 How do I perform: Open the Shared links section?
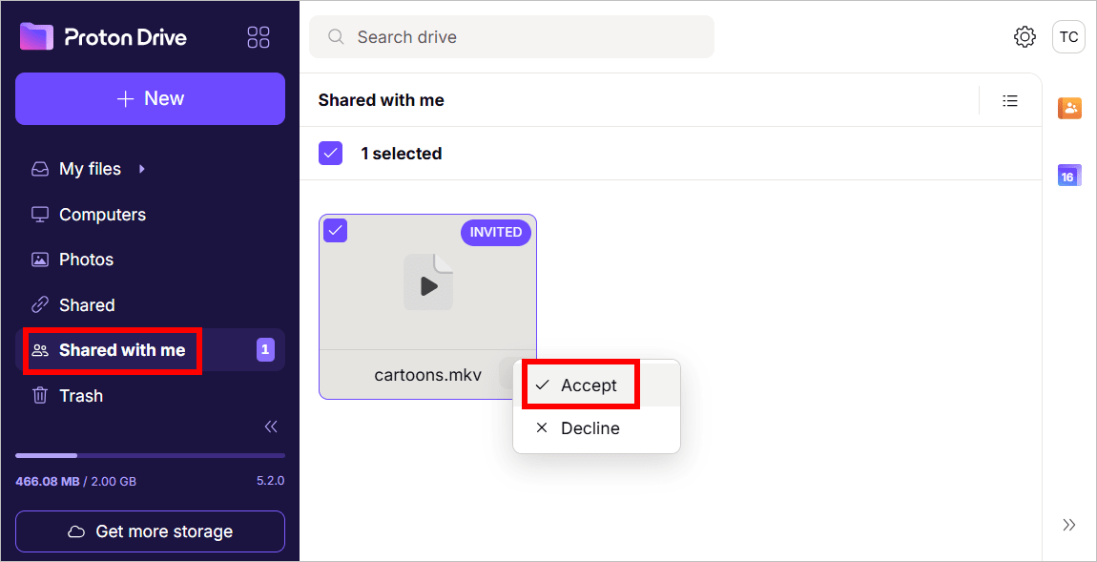coord(150,305)
